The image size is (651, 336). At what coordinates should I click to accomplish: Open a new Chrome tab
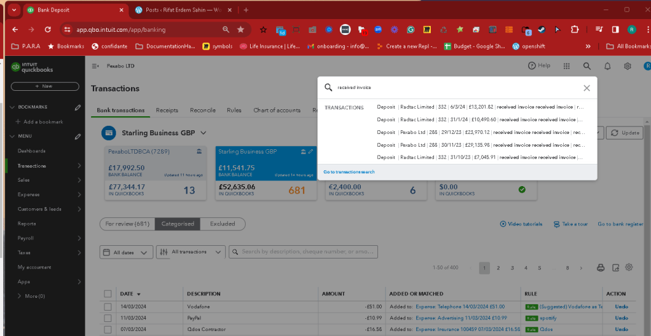246,10
